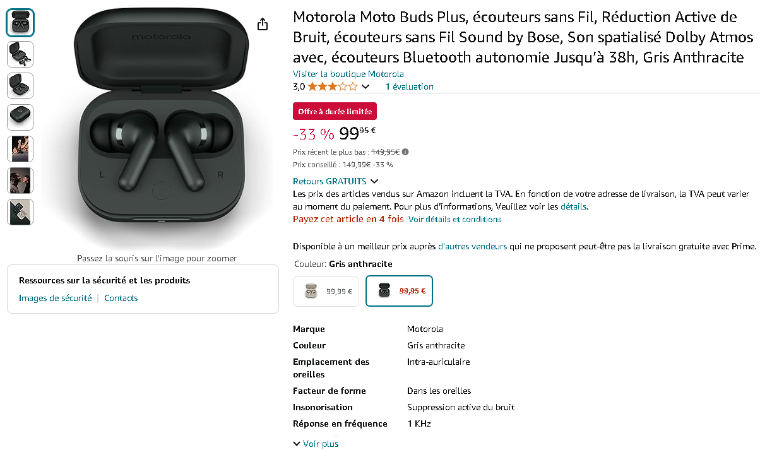Click the share icon above the product image
Screen dimensions: 772x450
coord(262,23)
